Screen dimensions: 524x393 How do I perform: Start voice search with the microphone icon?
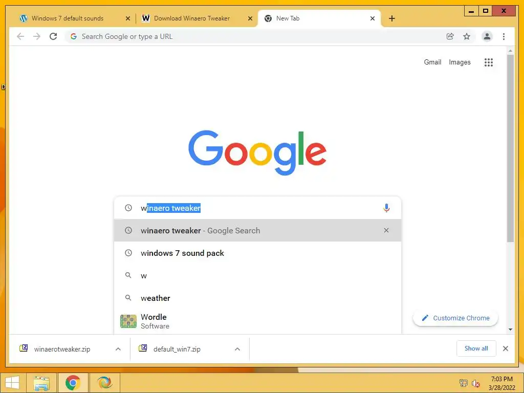(x=386, y=208)
